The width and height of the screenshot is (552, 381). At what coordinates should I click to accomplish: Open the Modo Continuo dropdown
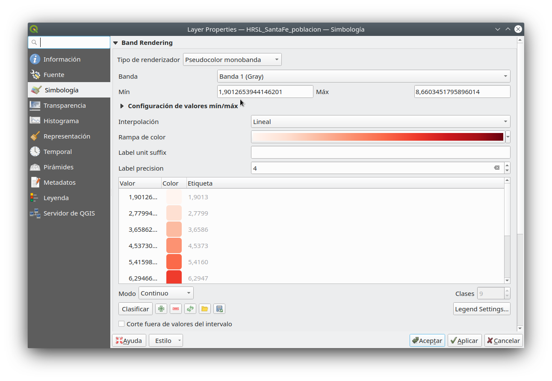click(x=166, y=293)
